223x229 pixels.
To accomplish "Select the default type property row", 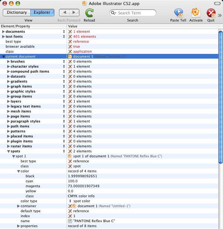I will pos(109,211).
